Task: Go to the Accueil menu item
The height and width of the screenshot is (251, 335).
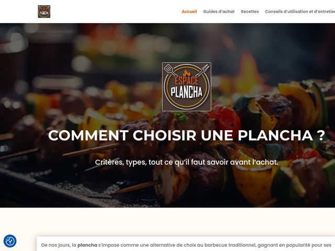Action: pos(189,12)
